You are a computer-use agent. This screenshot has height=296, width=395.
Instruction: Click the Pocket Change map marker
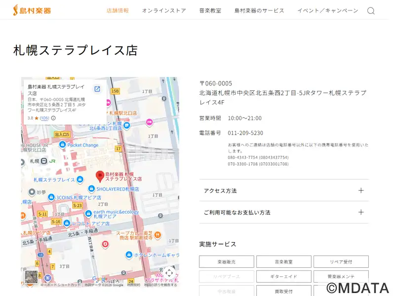coord(62,145)
